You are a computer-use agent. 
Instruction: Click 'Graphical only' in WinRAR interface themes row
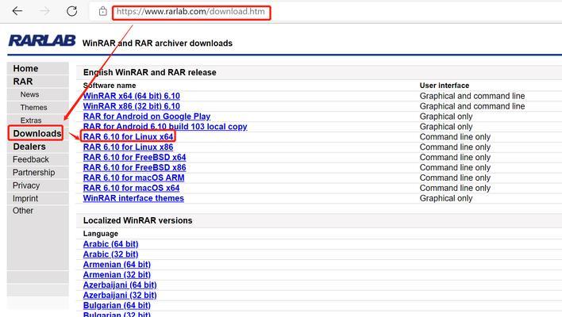pyautogui.click(x=446, y=198)
